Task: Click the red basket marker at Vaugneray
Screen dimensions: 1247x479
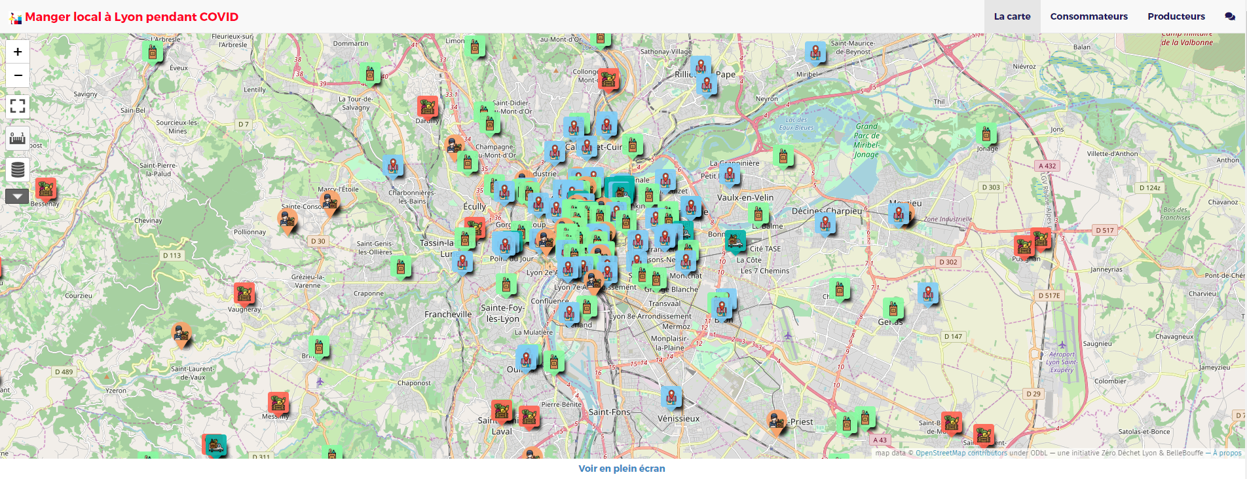Action: [244, 294]
